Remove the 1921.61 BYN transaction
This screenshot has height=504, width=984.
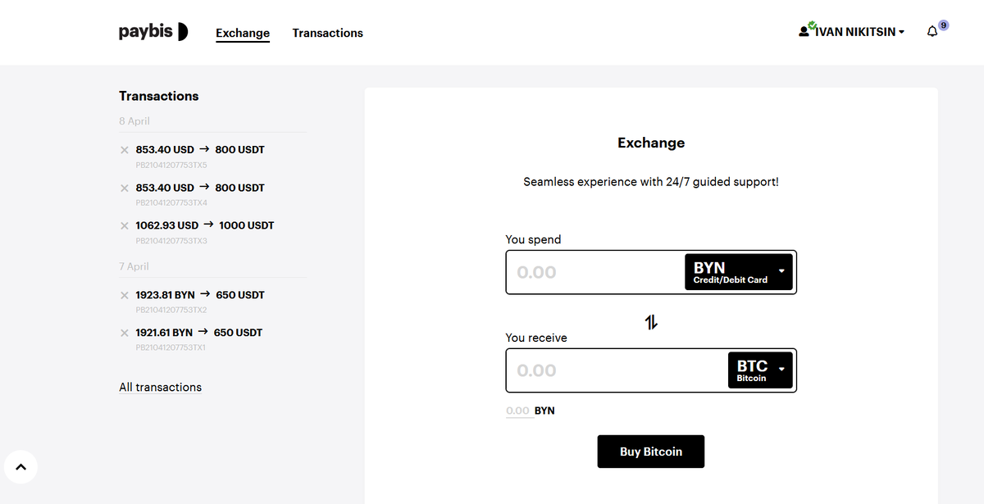click(x=125, y=333)
